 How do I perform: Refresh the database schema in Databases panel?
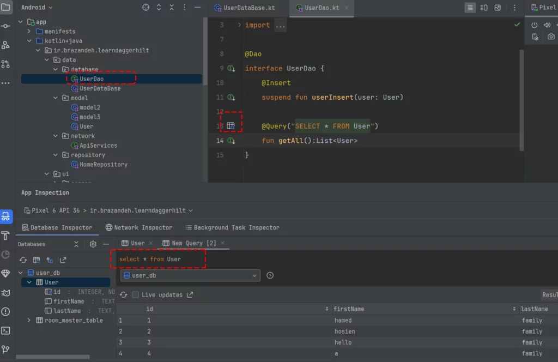tap(23, 261)
